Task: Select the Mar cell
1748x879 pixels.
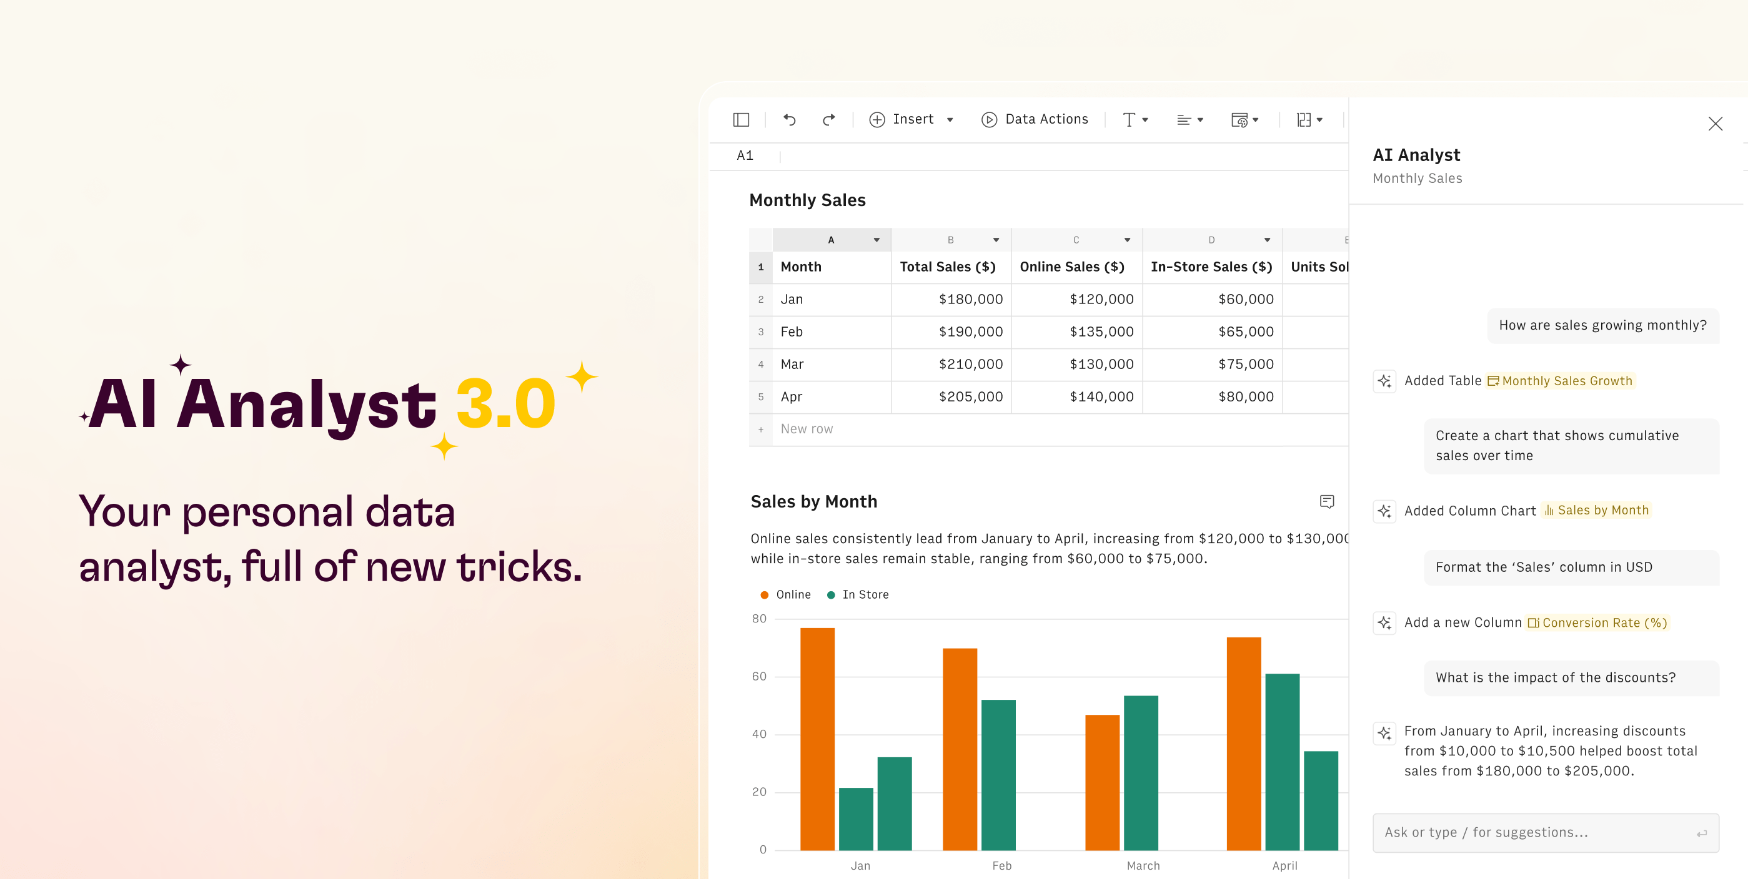Action: (832, 365)
